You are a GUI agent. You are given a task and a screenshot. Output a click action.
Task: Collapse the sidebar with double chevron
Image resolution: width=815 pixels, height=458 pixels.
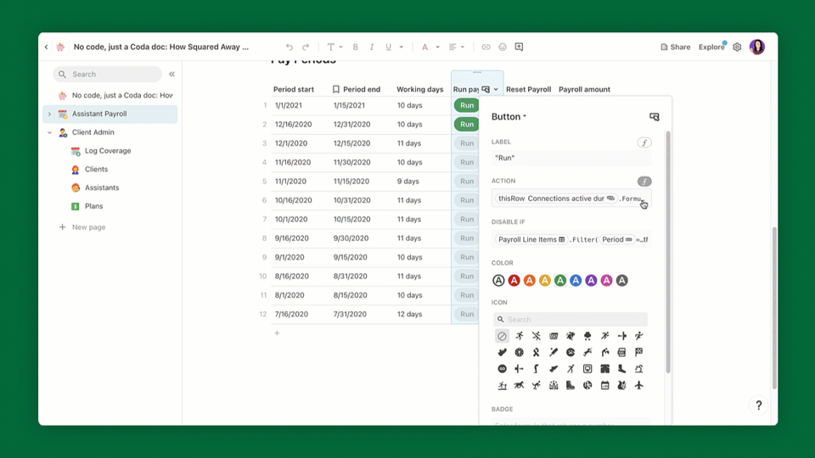[x=171, y=75]
